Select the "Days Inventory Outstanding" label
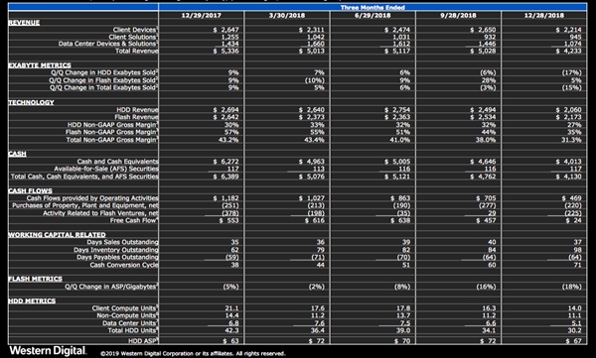This screenshot has width=596, height=358. [116, 250]
